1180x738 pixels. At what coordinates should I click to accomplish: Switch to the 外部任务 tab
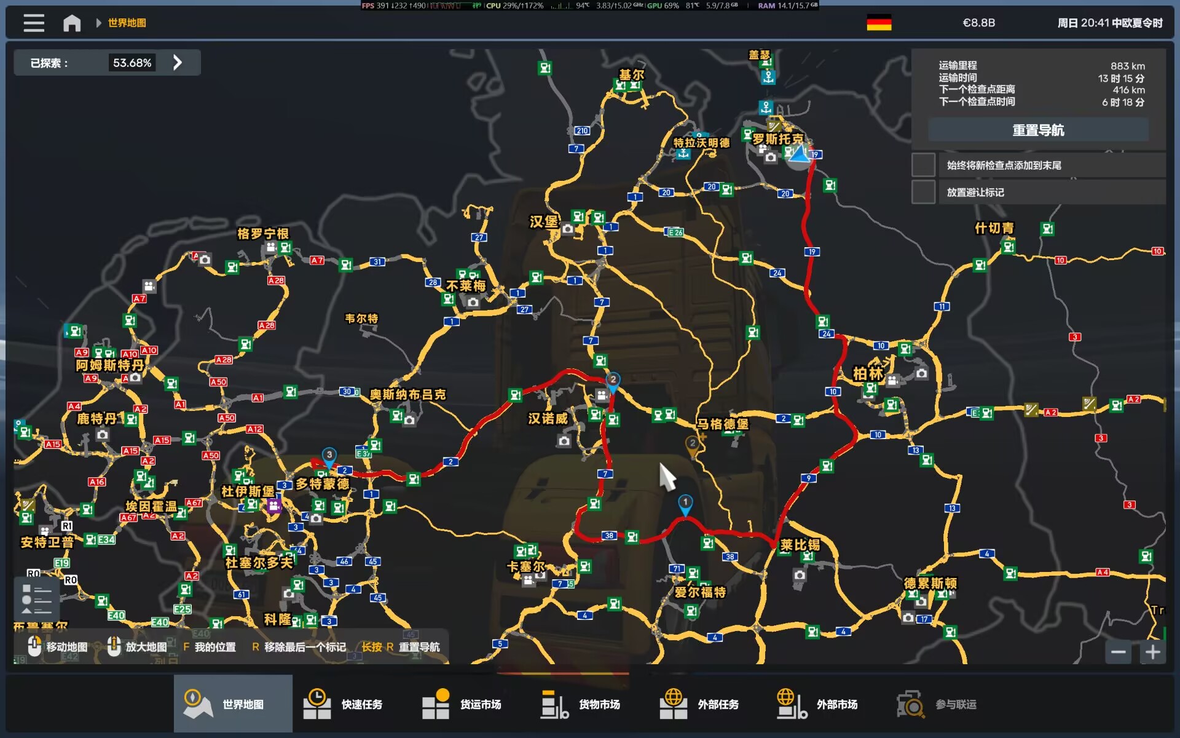707,704
